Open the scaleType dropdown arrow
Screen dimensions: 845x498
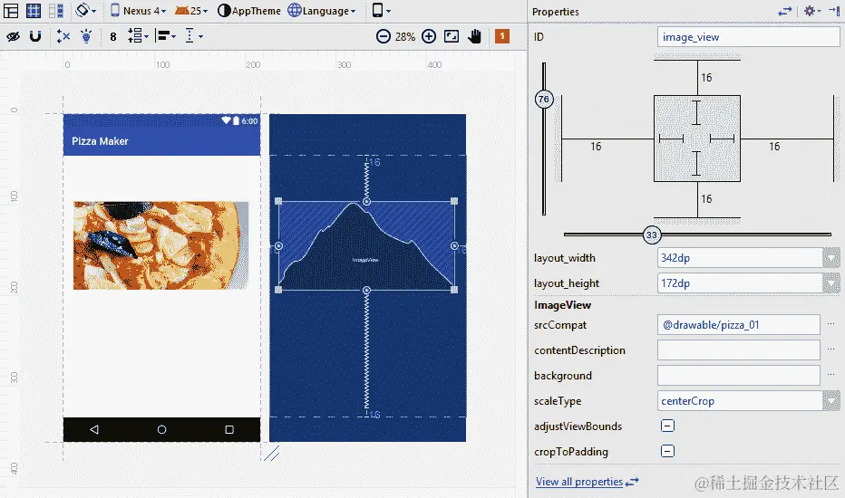coord(831,401)
